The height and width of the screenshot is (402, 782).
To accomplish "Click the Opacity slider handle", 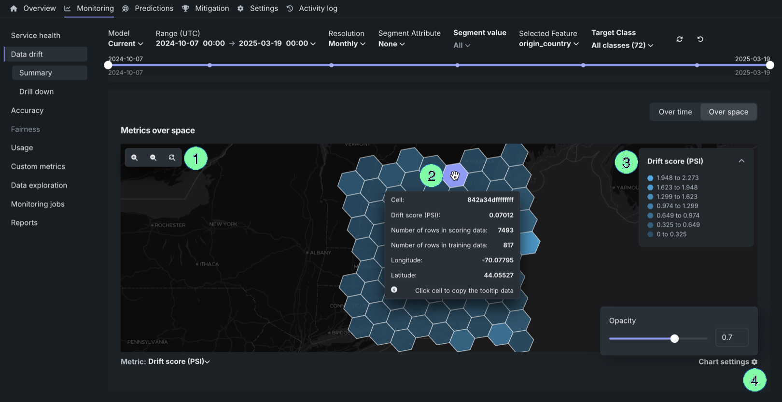I will pos(674,338).
